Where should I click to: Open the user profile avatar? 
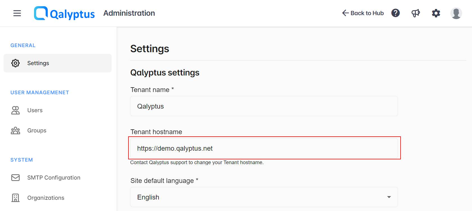tap(456, 13)
